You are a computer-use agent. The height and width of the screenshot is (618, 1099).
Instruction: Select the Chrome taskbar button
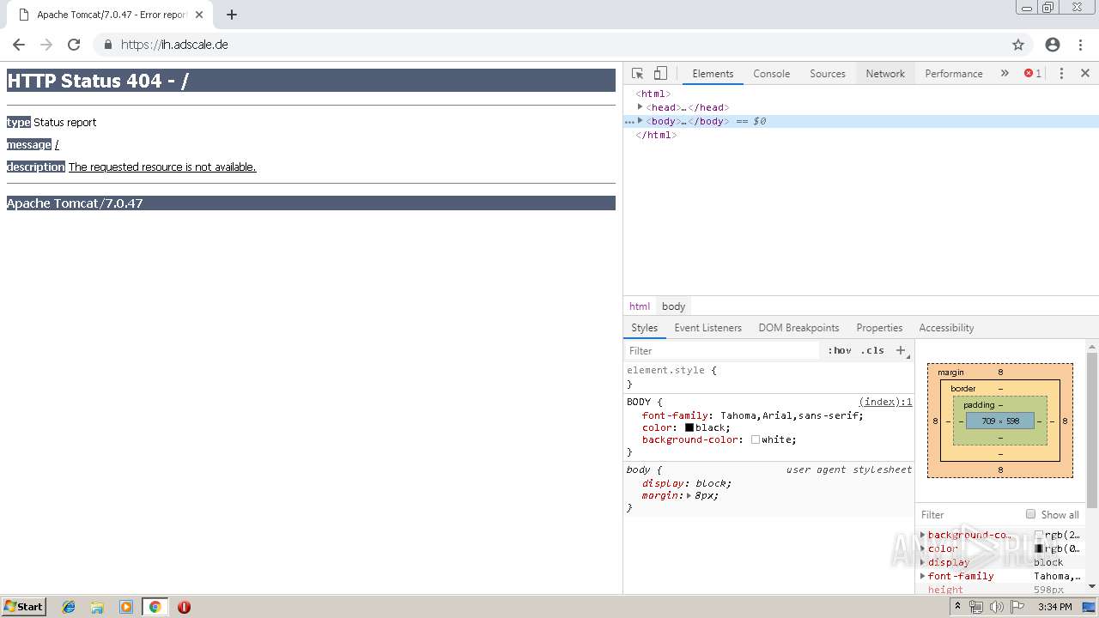[155, 607]
